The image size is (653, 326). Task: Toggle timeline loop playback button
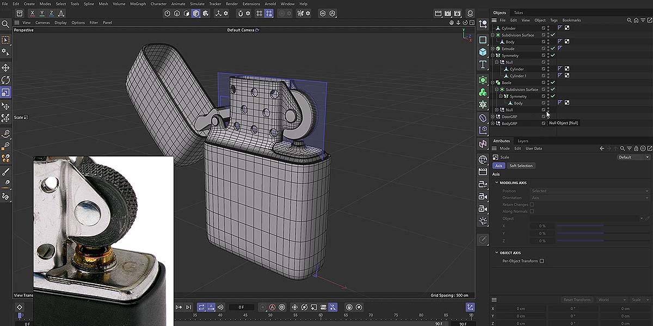(x=201, y=308)
